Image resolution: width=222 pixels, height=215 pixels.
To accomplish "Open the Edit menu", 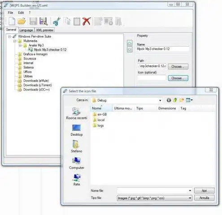I will coord(21,13).
